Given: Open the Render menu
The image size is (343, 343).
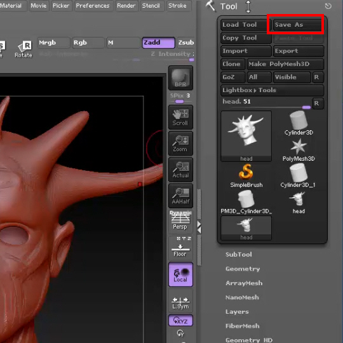Looking at the screenshot, I should (126, 6).
